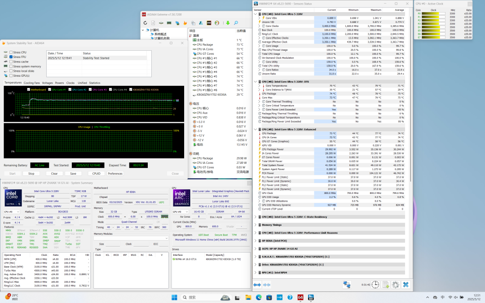Viewport: 485px width, 303px height.
Task: Enable the Stress cache checkbox
Action: [x=11, y=61]
